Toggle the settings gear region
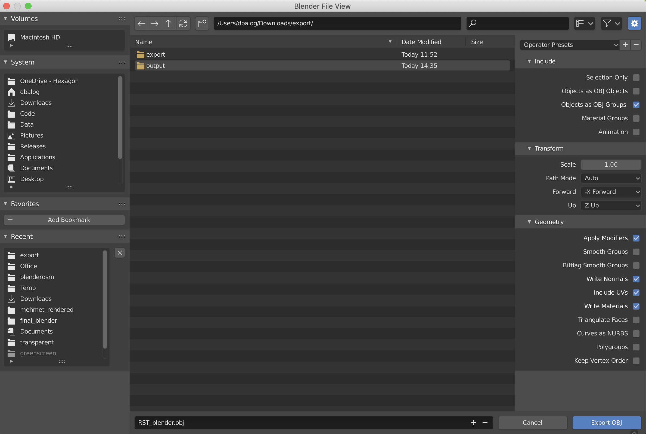This screenshot has width=646, height=434. (634, 23)
